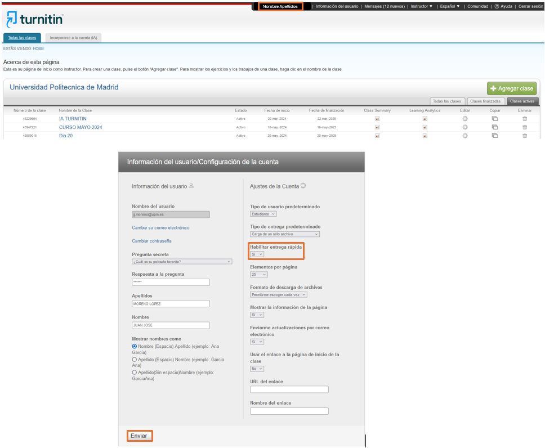Image resolution: width=545 pixels, height=448 pixels.
Task: Focus the Nombre del enlace field
Action: (x=289, y=411)
